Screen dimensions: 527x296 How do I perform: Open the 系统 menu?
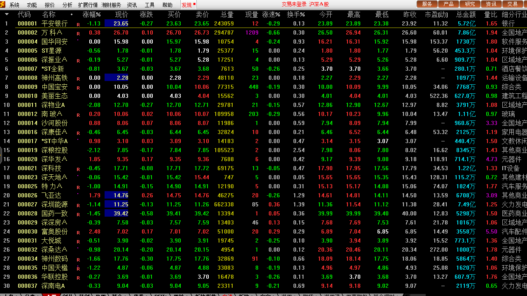click(x=14, y=5)
